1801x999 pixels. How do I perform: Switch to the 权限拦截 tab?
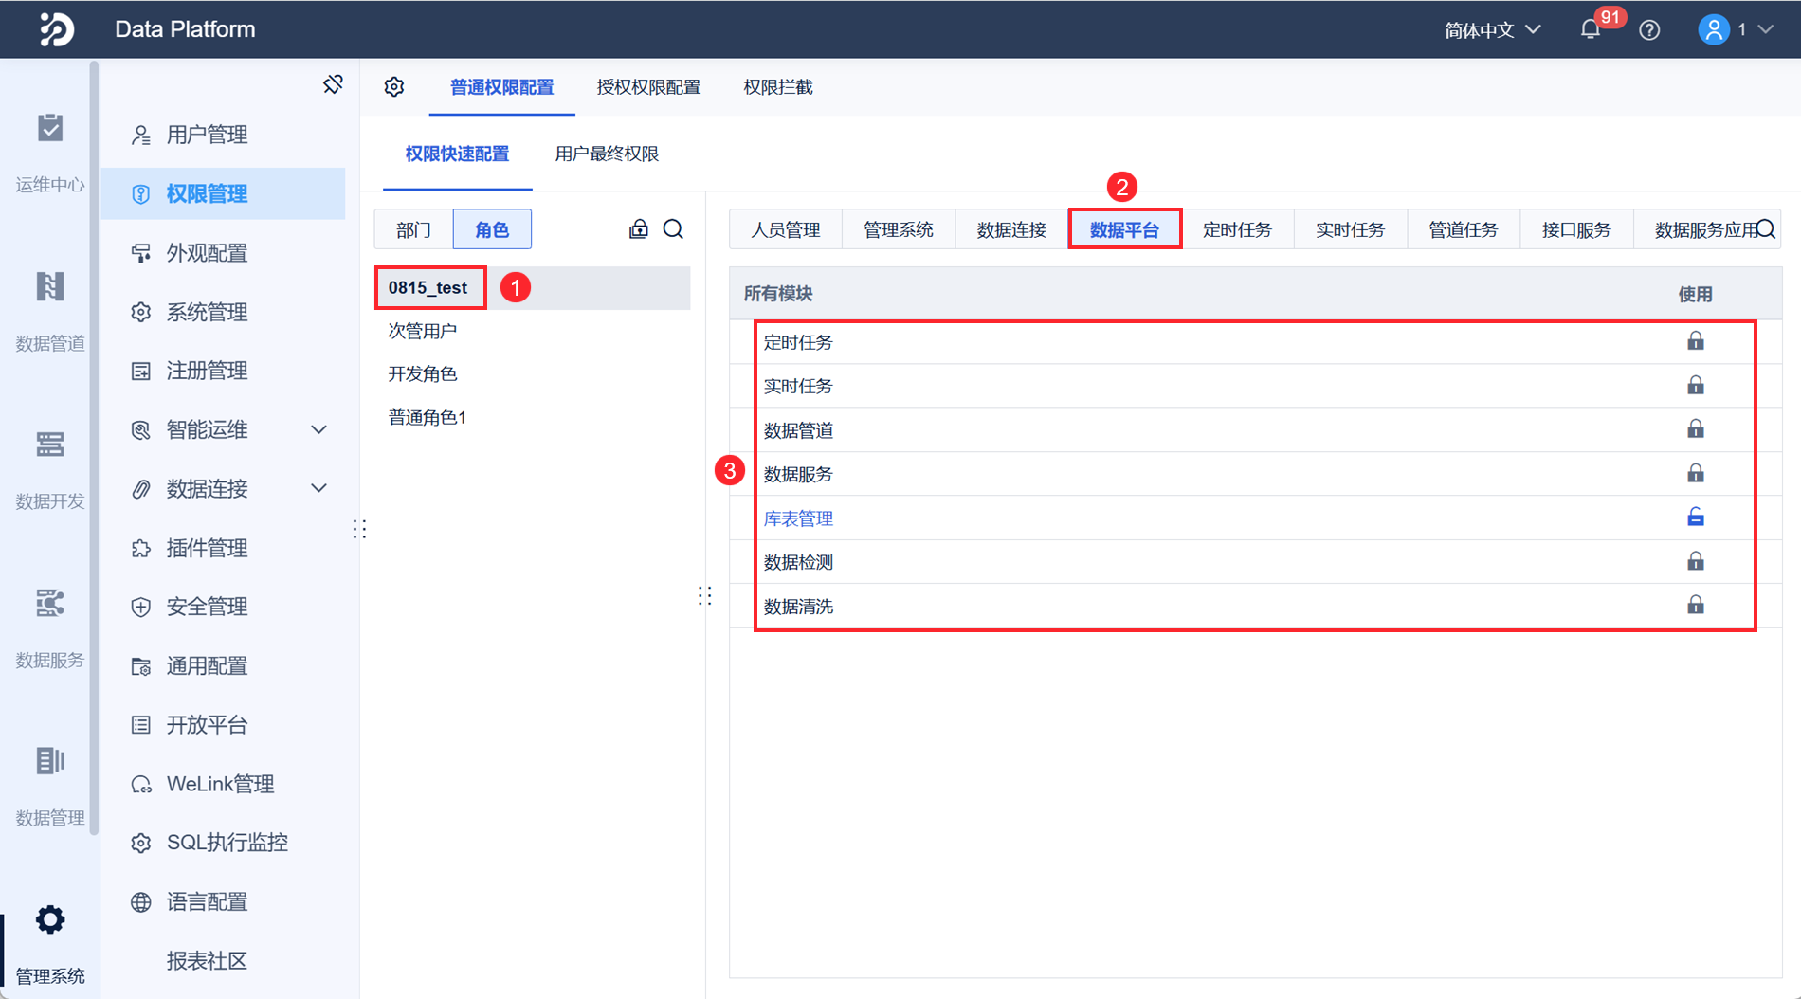(778, 87)
